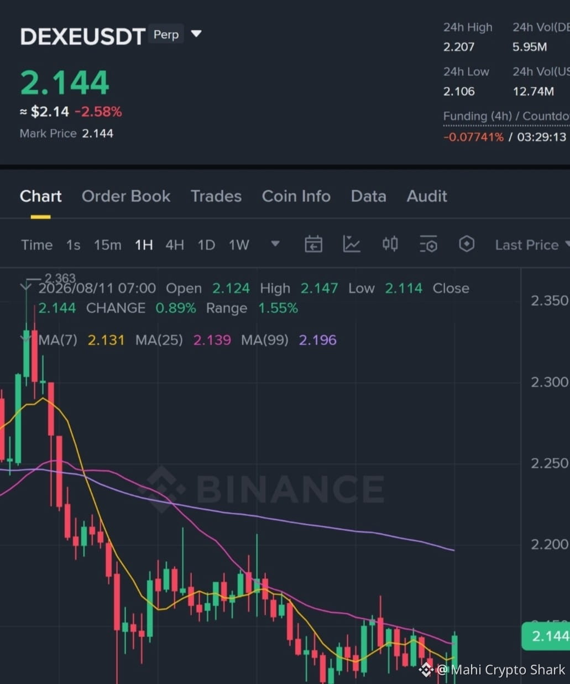The image size is (570, 684).
Task: Click the green 2.144 price axis tag
Action: pyautogui.click(x=547, y=636)
